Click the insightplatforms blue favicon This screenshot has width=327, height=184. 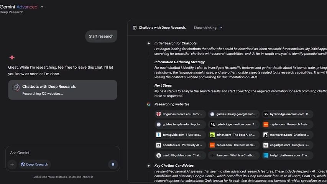tap(266, 155)
